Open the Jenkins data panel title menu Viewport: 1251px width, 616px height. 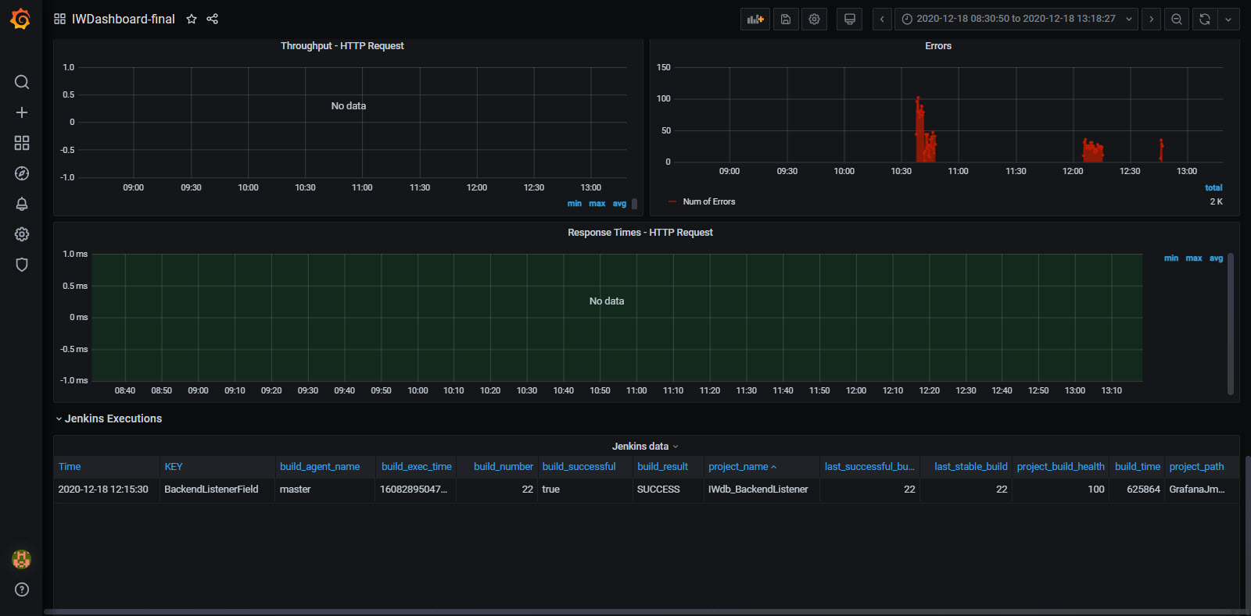point(640,446)
